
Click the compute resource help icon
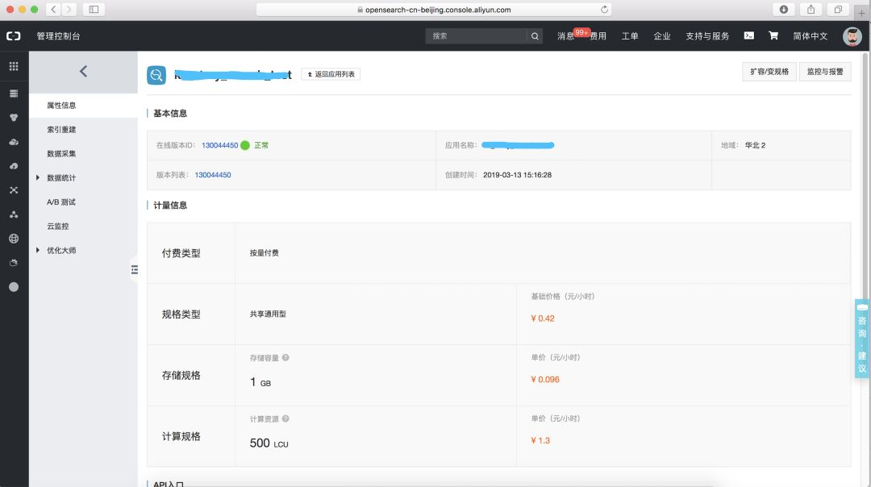point(285,418)
